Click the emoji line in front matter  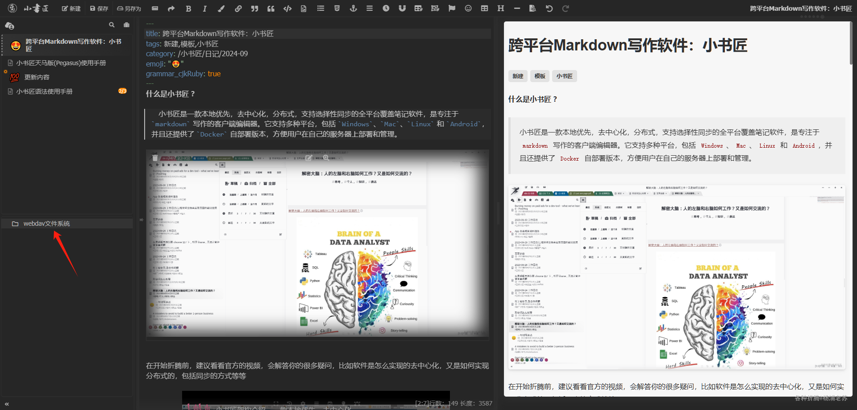click(165, 64)
